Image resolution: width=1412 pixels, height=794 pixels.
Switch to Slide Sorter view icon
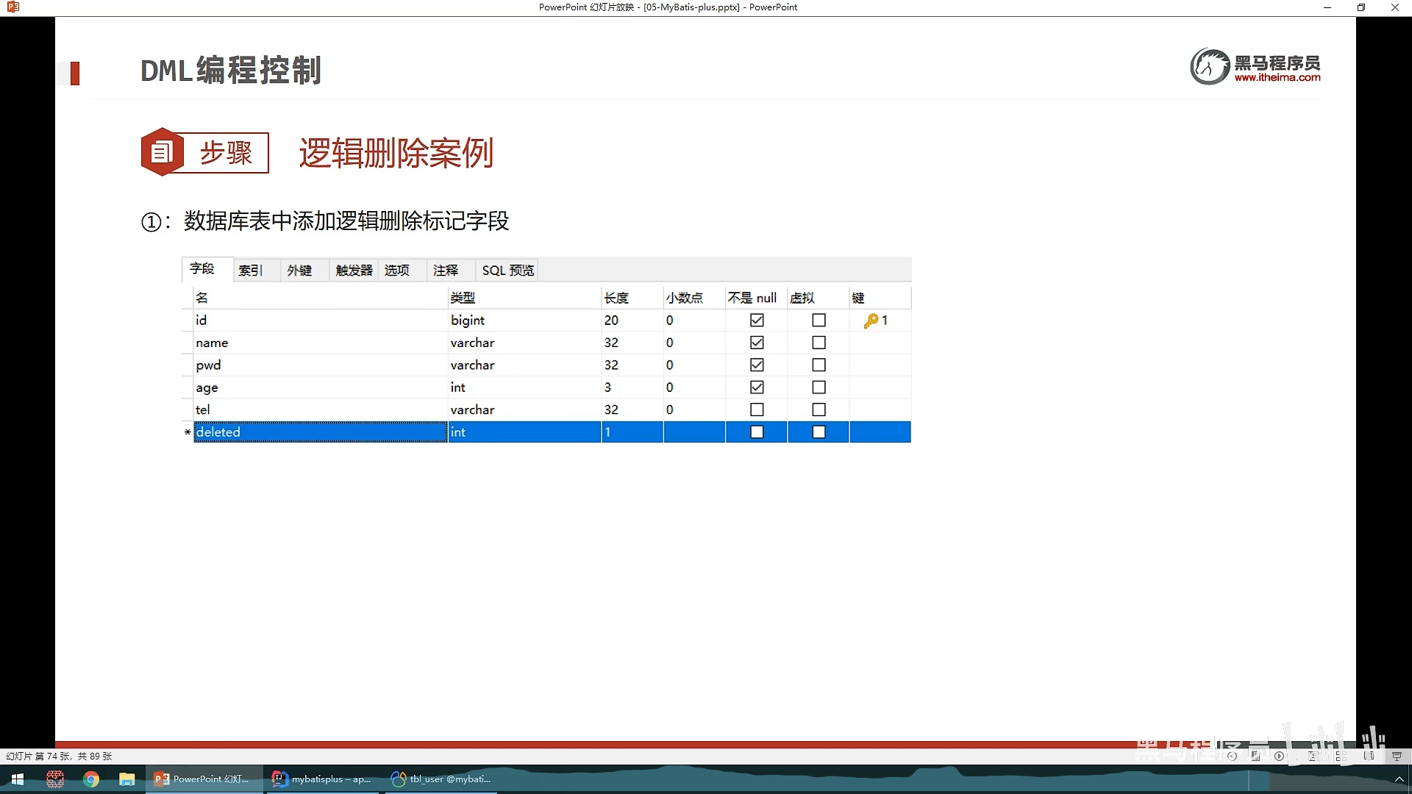(1341, 756)
